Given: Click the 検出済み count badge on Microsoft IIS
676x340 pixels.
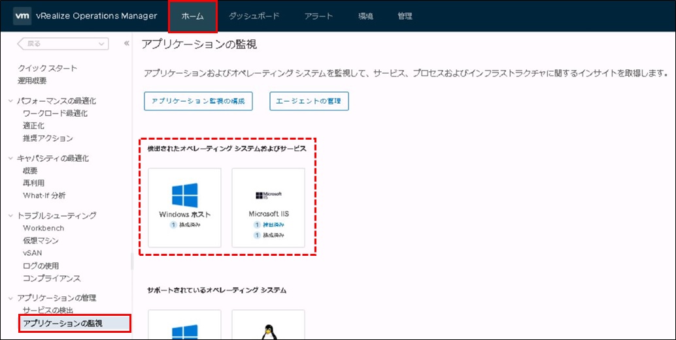Looking at the screenshot, I should click(x=257, y=224).
